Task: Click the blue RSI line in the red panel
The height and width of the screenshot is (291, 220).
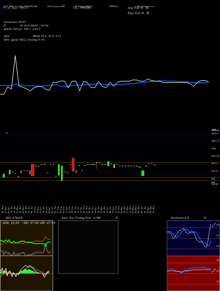Action: coord(189,269)
